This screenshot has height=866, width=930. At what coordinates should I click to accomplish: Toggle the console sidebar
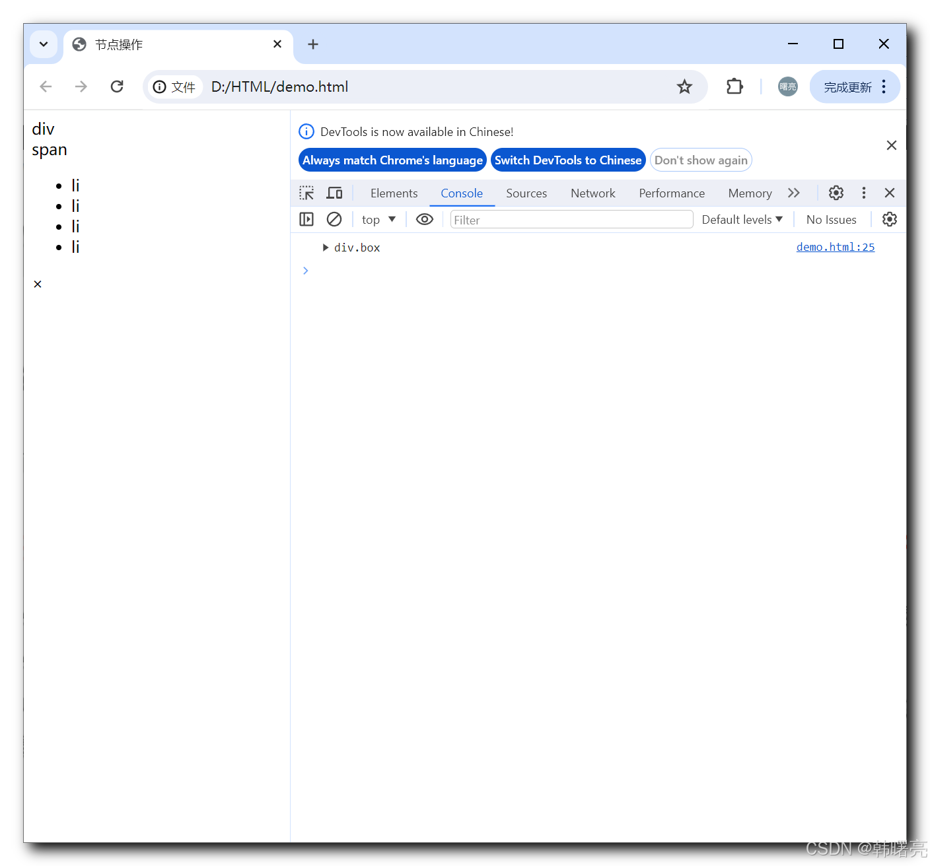pyautogui.click(x=306, y=219)
